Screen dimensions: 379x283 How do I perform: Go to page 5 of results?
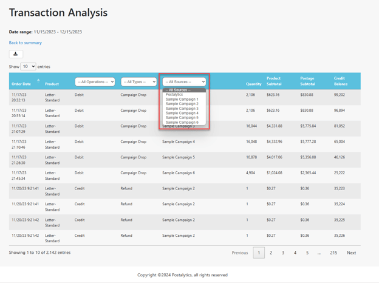[x=307, y=253]
